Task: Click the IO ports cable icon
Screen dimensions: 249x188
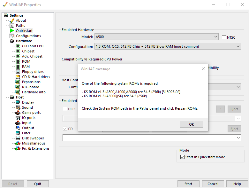Action: click(x=18, y=118)
